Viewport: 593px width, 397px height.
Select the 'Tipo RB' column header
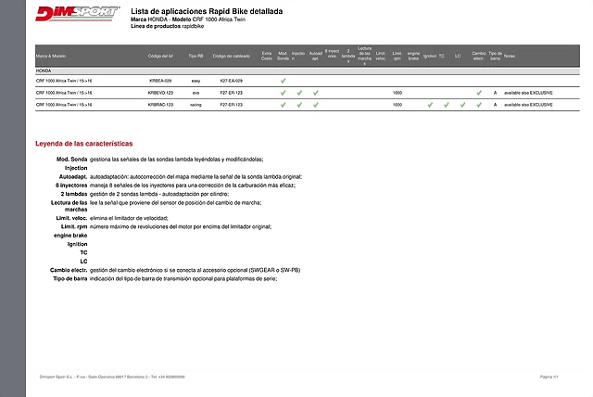click(x=196, y=56)
